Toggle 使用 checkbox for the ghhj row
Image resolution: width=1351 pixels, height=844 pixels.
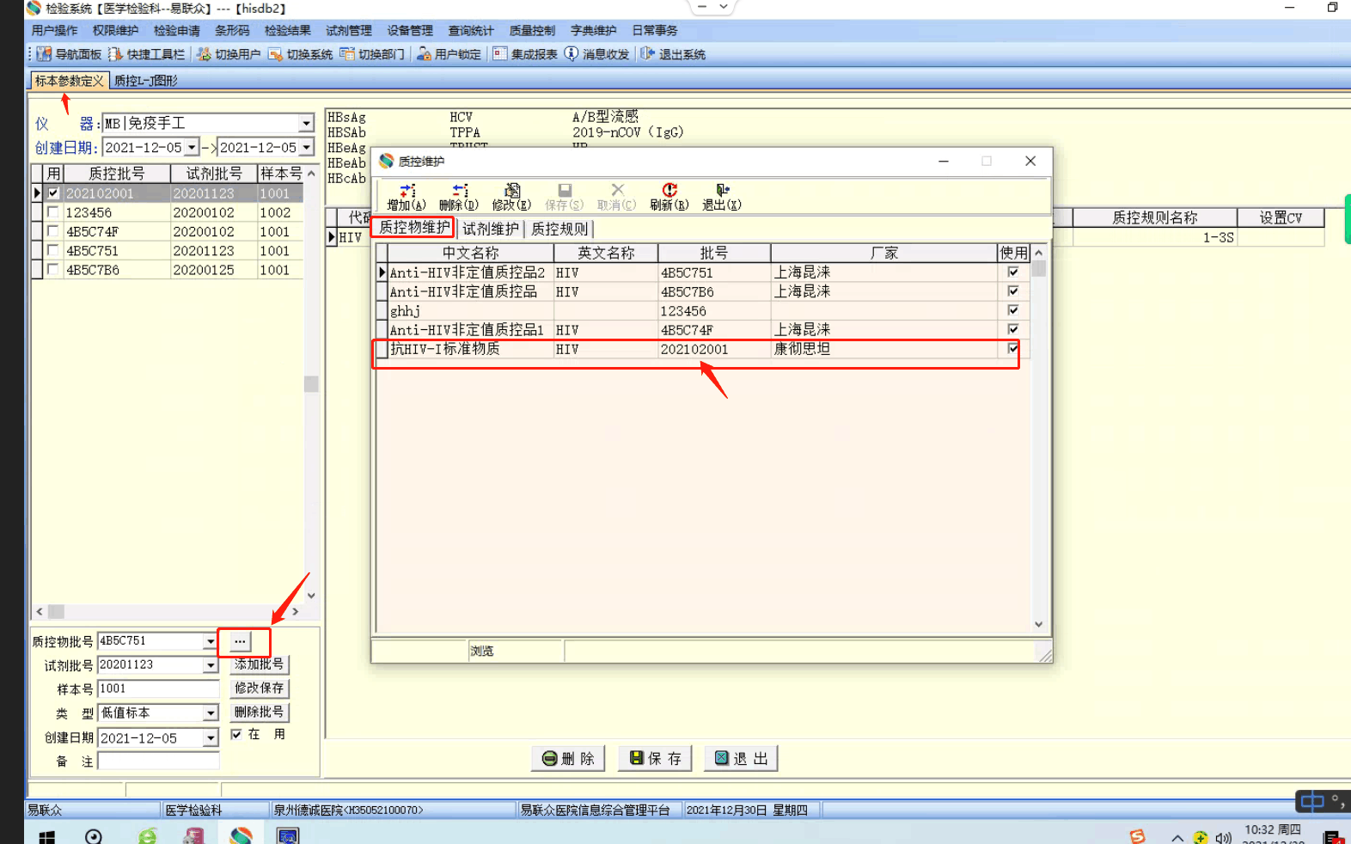[1013, 310]
